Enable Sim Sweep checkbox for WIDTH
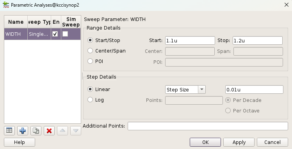This screenshot has width=292, height=149. (65, 34)
